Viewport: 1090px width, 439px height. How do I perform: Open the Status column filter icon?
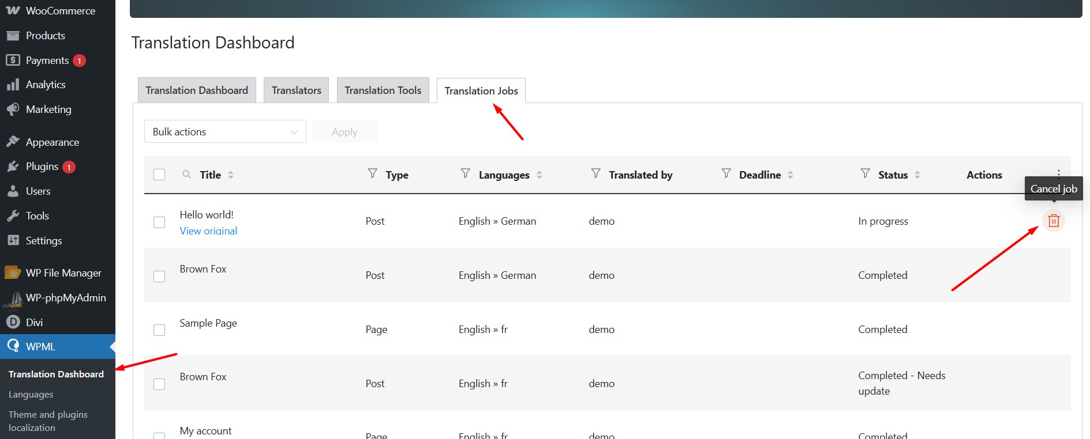click(865, 173)
